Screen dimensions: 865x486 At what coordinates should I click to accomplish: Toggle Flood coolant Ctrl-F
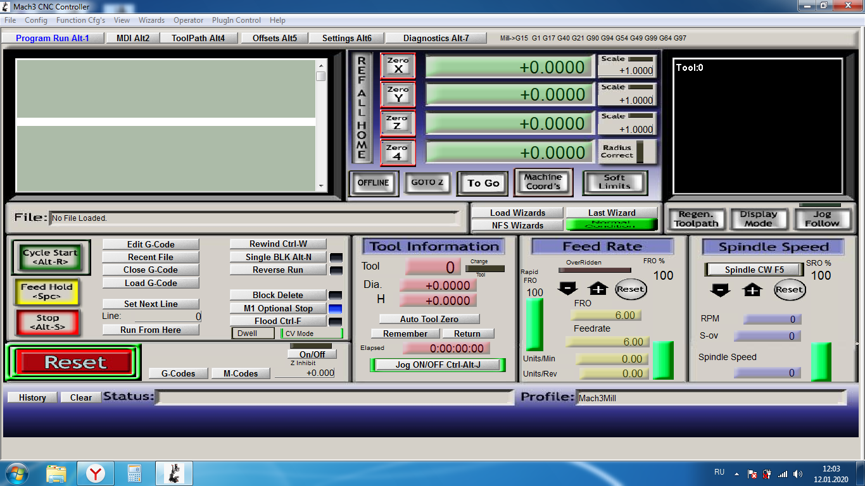click(278, 321)
